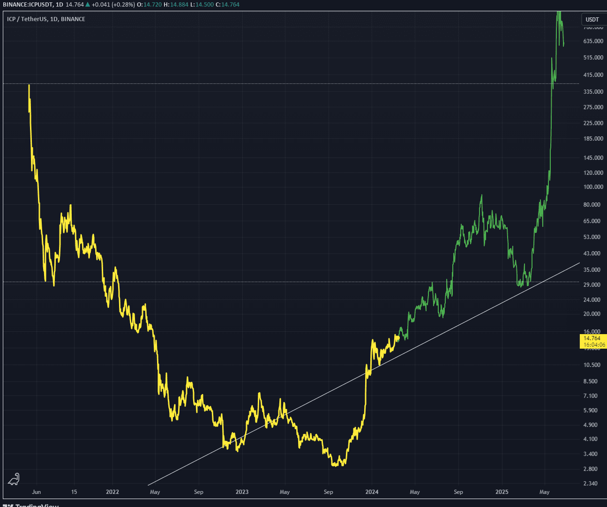Select the 415.000 price axis label
This screenshot has width=607, height=507.
pos(593,75)
